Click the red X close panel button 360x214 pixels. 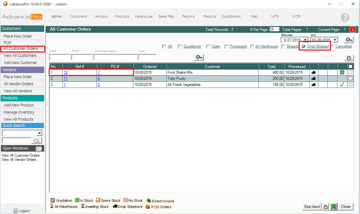click(353, 29)
